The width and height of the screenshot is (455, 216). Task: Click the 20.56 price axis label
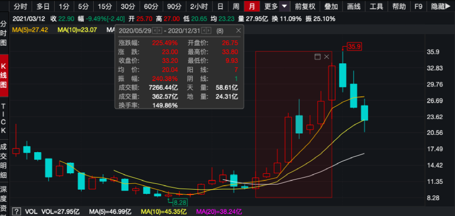[x=435, y=133]
